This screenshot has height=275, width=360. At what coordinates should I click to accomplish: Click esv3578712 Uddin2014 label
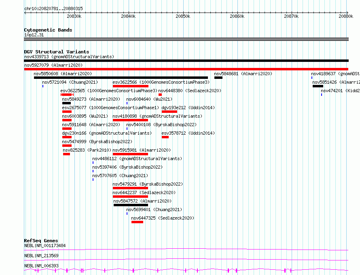click(188, 133)
